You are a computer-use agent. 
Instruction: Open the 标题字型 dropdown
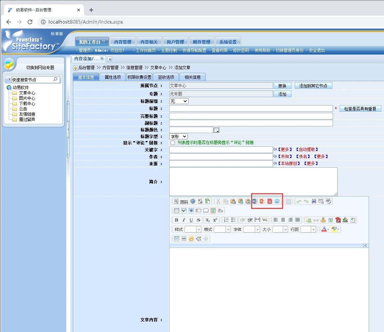(x=179, y=136)
